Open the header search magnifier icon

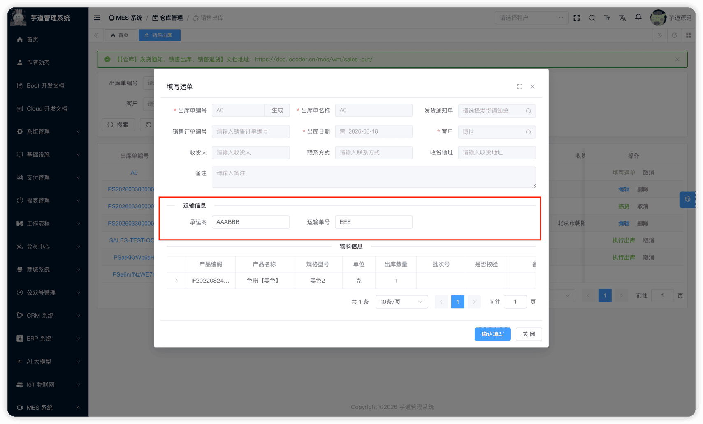tap(592, 18)
